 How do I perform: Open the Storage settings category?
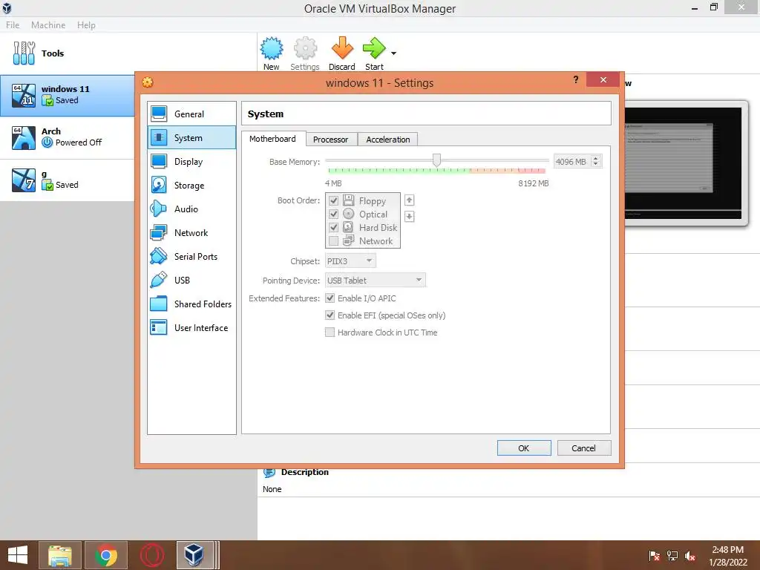coord(191,185)
